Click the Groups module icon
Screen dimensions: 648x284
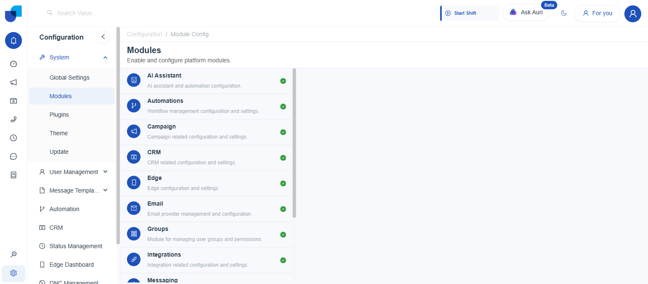(x=134, y=234)
